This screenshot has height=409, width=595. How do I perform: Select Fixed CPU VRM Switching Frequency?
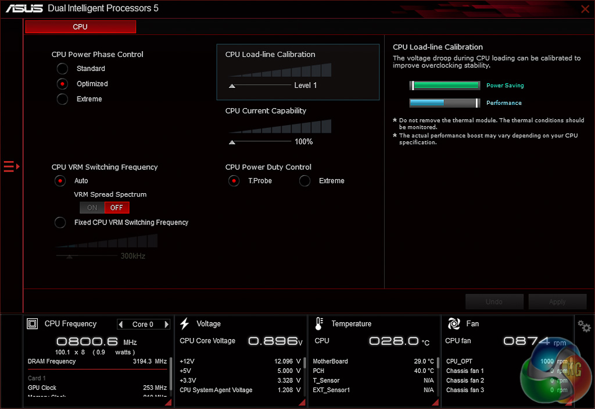click(x=60, y=222)
